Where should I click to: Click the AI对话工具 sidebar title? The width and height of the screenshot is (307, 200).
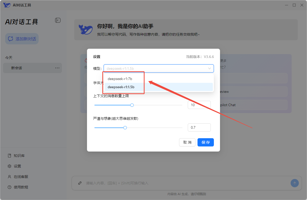click(x=21, y=22)
